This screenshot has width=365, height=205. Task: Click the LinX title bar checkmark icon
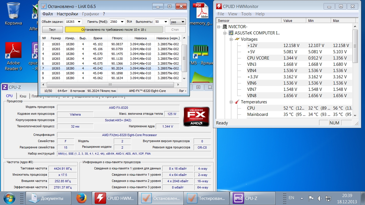[43, 6]
